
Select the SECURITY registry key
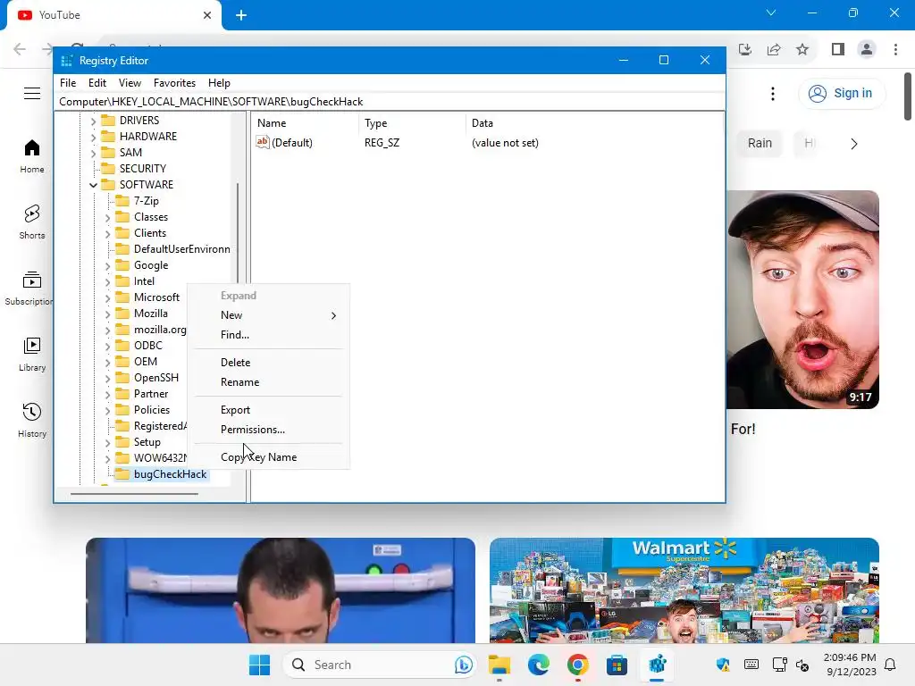(x=142, y=169)
